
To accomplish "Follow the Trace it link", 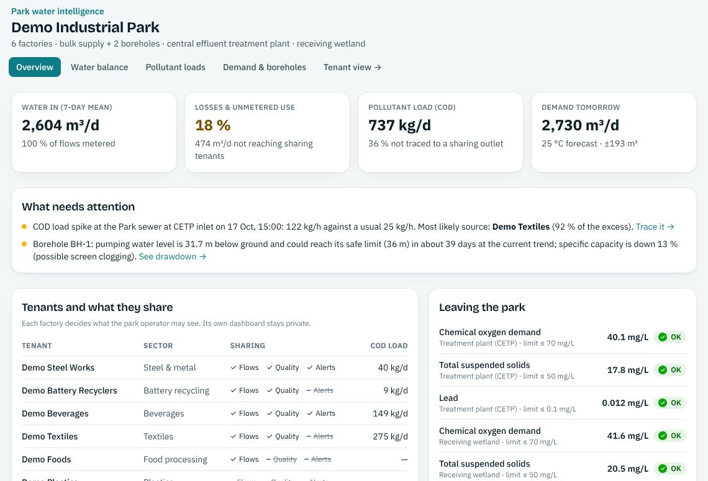I will tap(655, 227).
